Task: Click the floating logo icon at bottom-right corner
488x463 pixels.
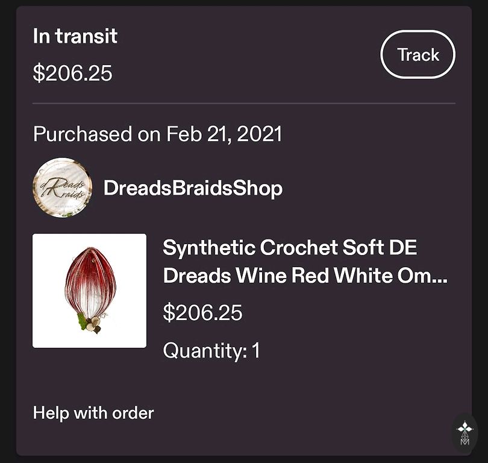Action: point(465,432)
